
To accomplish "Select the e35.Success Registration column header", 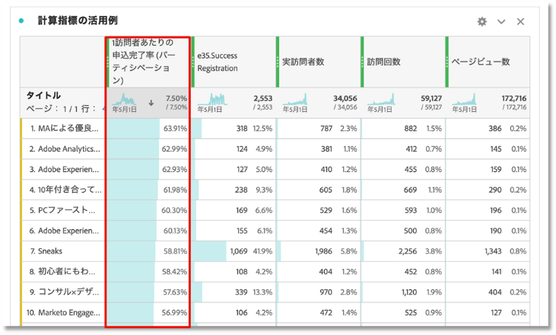I will (x=233, y=62).
